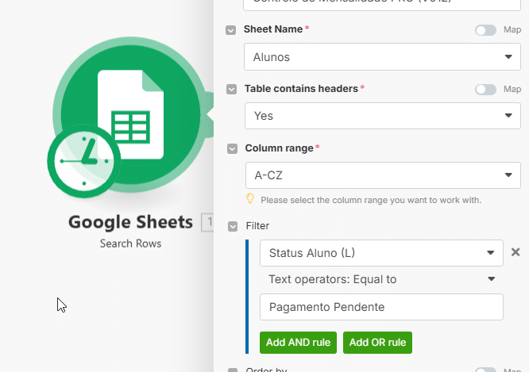Click the Search Rows module subtitle

point(130,244)
